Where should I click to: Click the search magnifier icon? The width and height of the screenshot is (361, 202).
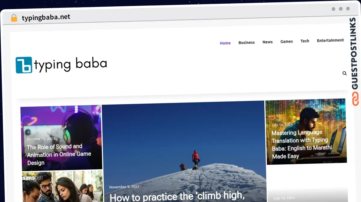(344, 73)
